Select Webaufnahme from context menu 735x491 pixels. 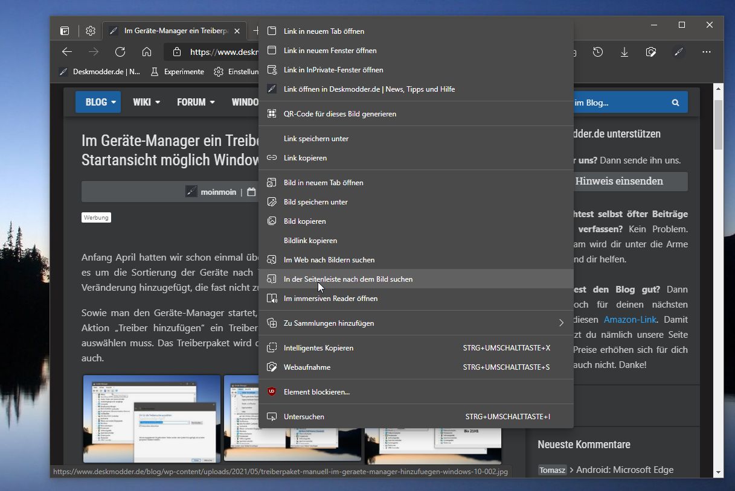click(416, 367)
